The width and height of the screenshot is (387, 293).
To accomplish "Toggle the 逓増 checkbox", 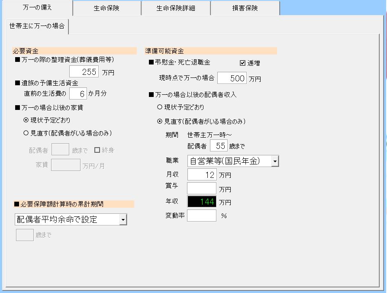I will [242, 63].
